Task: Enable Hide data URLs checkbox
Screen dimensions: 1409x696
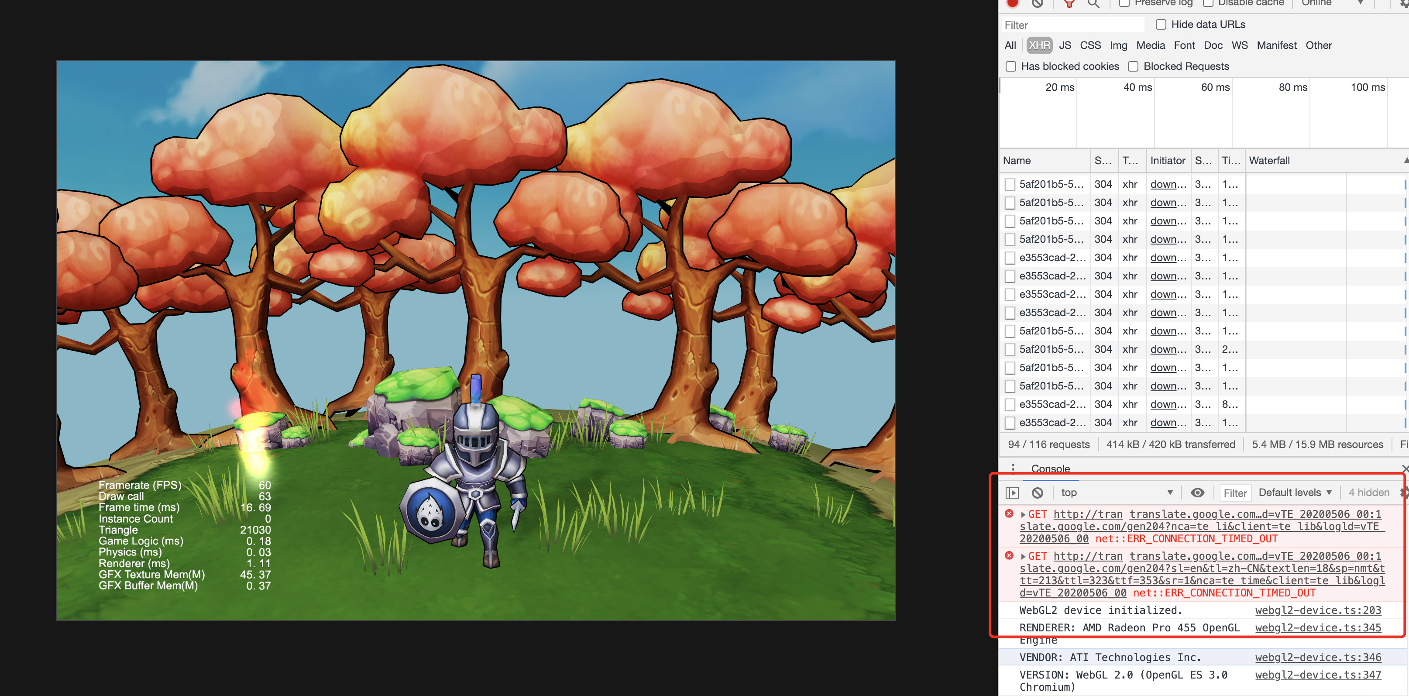Action: tap(1161, 24)
